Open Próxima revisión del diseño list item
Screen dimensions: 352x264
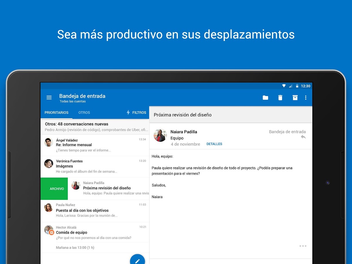click(109, 189)
